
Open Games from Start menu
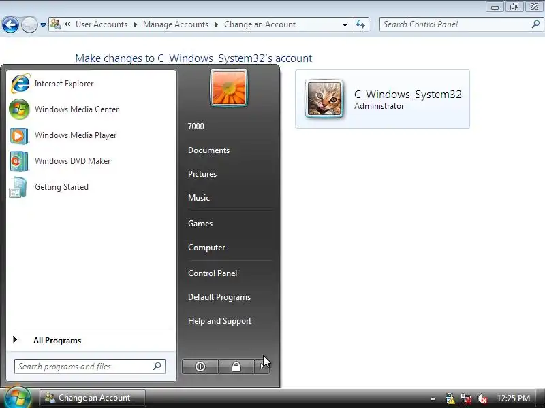coord(200,224)
